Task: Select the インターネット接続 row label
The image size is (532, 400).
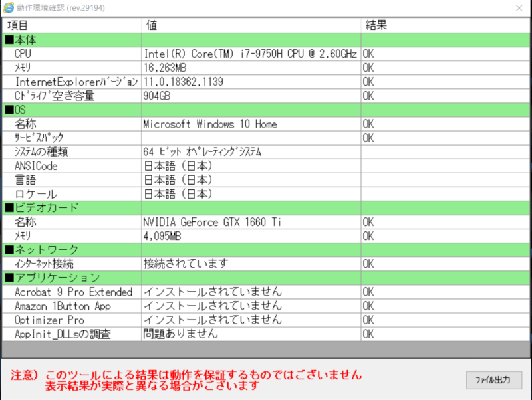Action: pos(44,264)
